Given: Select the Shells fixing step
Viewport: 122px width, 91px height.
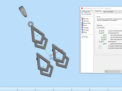Looking at the screenshot, I should tap(84, 32).
